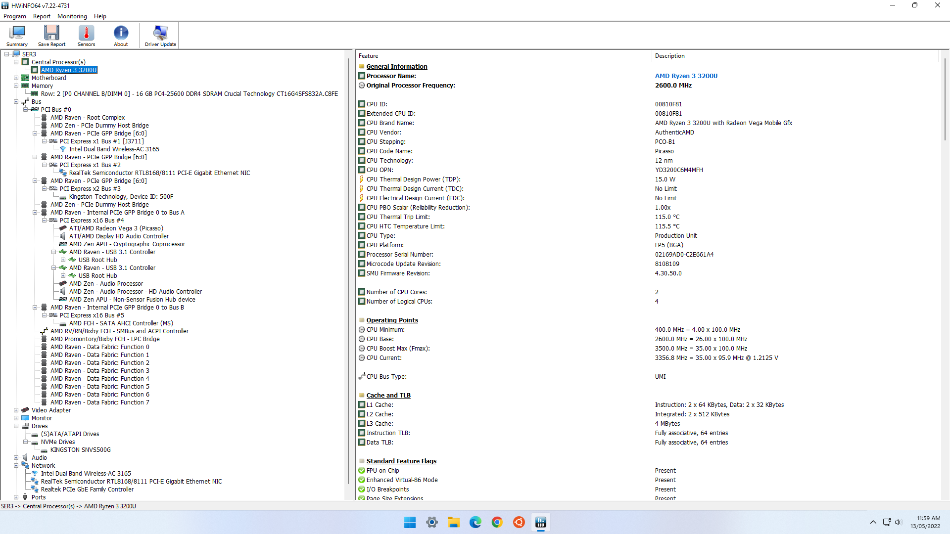Expand the Motherboard node
The image size is (950, 534).
(x=16, y=78)
